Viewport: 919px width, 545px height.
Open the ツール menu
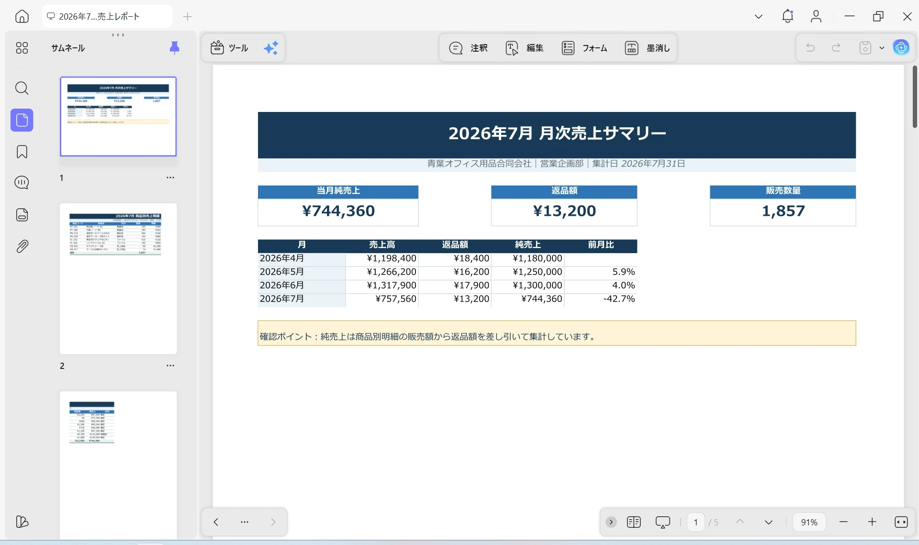230,48
